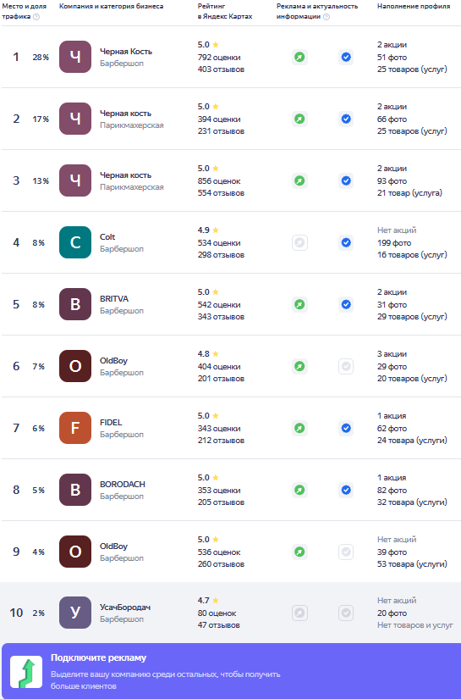
Task: Click the green ad icon for BORODACH
Action: click(300, 490)
